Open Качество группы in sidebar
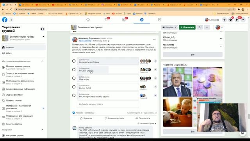Image resolution: width=250 pixels, height=141 pixels. 23,124
